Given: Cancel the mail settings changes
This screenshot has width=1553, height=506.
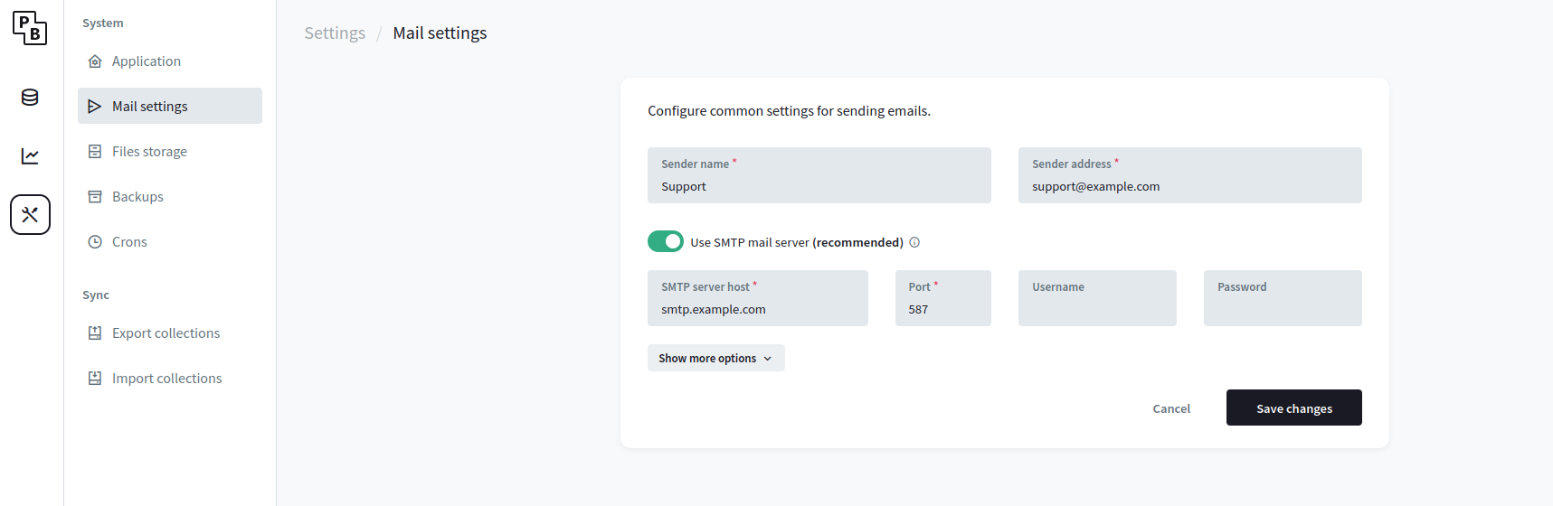Looking at the screenshot, I should (x=1171, y=408).
